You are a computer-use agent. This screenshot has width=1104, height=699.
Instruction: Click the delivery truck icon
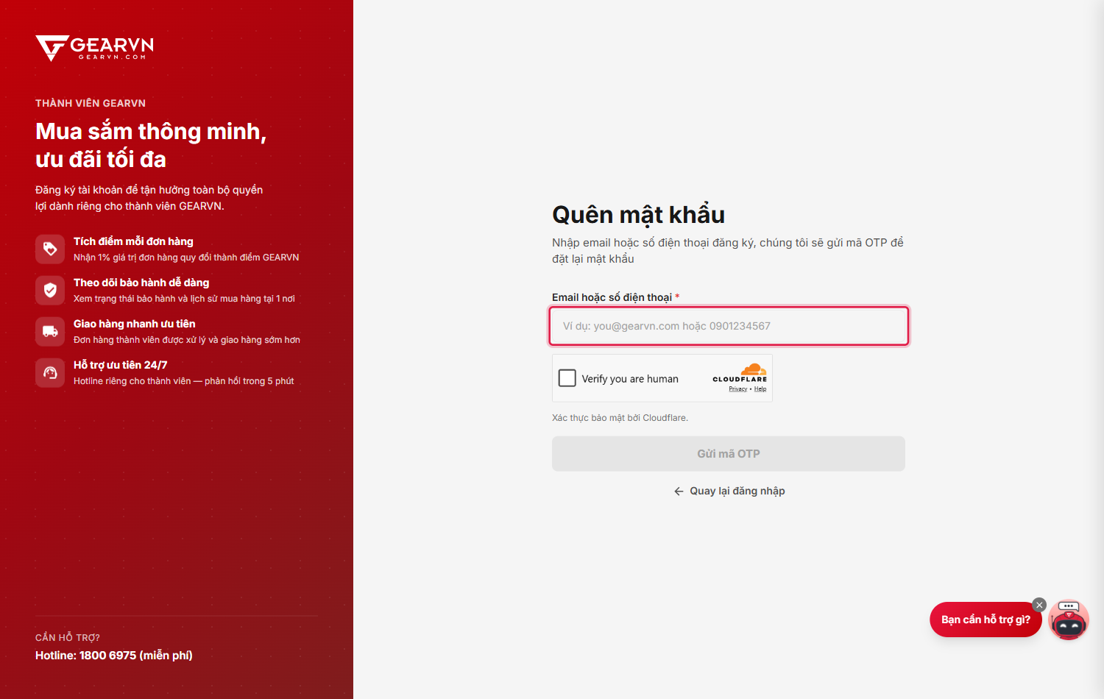pos(50,331)
